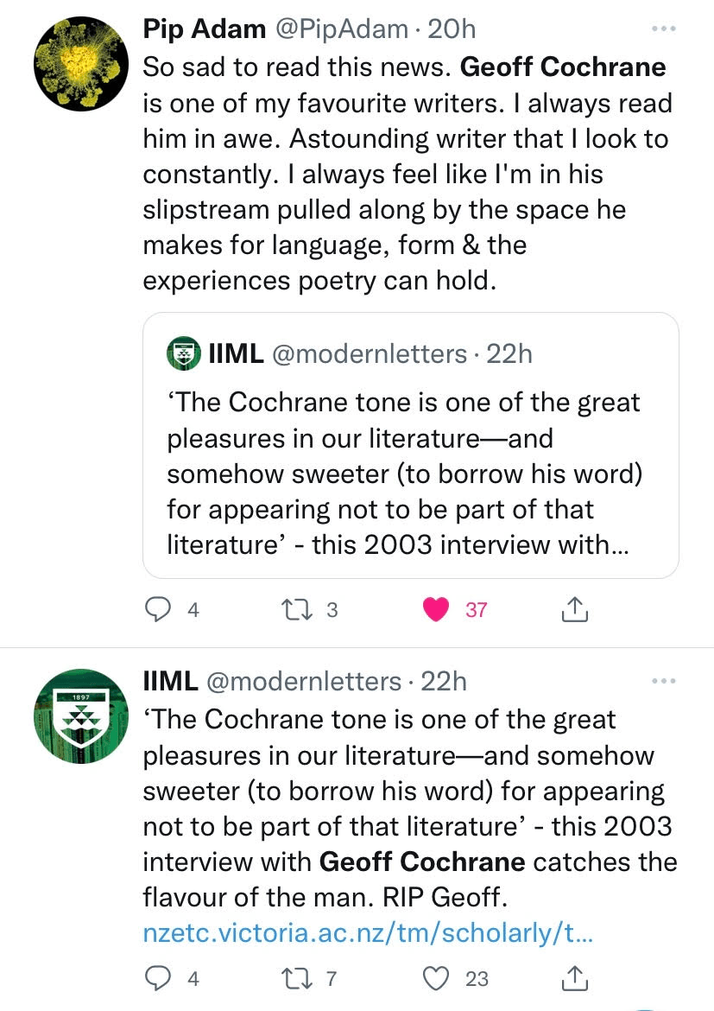
Task: Open the nzetc.victoria.ac.nz link
Action: (367, 933)
